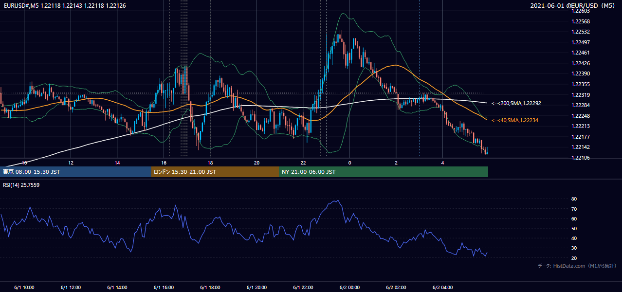
Task: Click price axis value 1.22603
Action: (x=581, y=11)
